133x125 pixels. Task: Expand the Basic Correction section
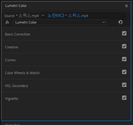(18, 34)
